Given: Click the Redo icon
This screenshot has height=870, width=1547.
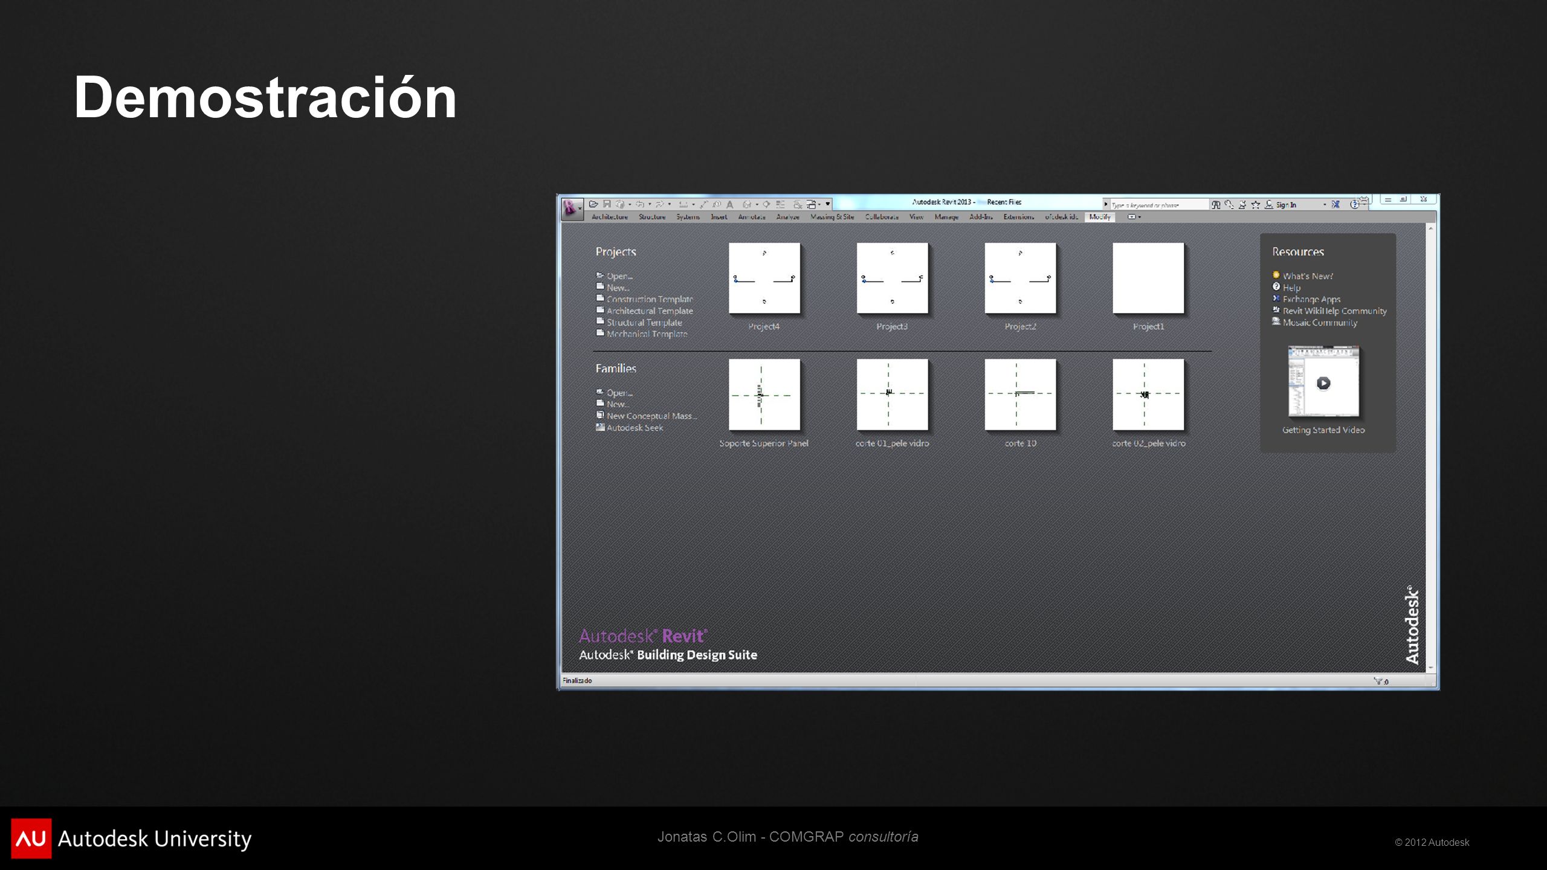Looking at the screenshot, I should 660,204.
